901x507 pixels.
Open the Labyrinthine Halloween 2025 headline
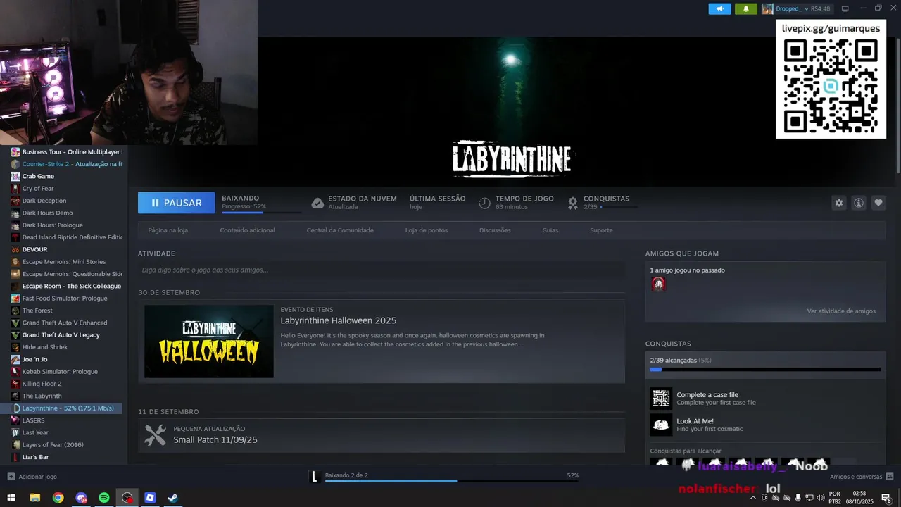click(x=339, y=320)
